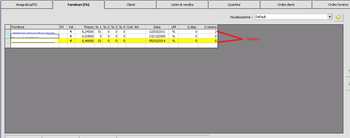This screenshot has height=138, width=350.
Task: Open the Quantita' tab
Action: (x=234, y=5)
